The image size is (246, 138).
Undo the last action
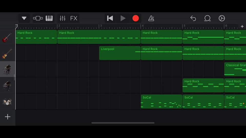pyautogui.click(x=193, y=18)
